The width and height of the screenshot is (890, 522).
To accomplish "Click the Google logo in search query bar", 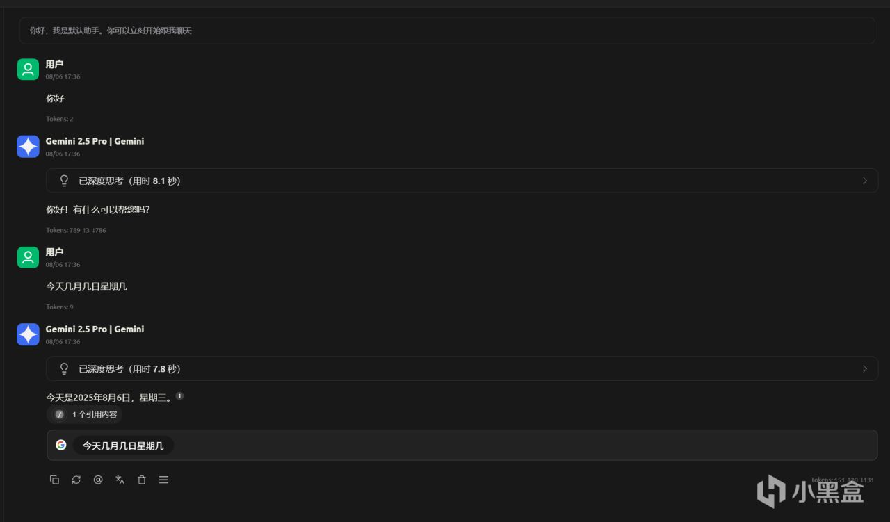I will click(x=61, y=445).
